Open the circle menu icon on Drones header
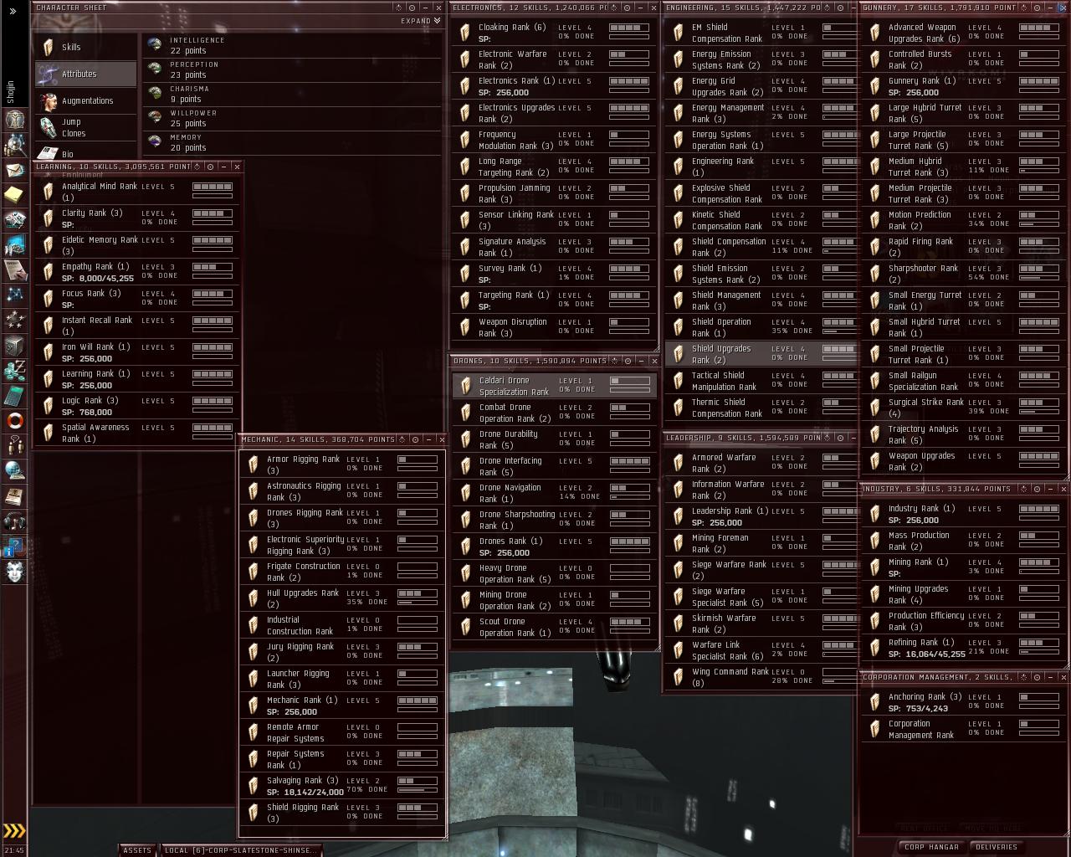The height and width of the screenshot is (857, 1071). click(x=627, y=361)
